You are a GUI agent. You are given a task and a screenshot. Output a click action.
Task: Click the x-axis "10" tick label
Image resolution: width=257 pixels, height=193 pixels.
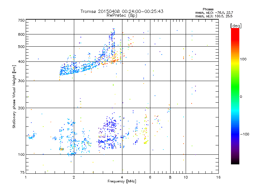pyautogui.click(x=186, y=177)
